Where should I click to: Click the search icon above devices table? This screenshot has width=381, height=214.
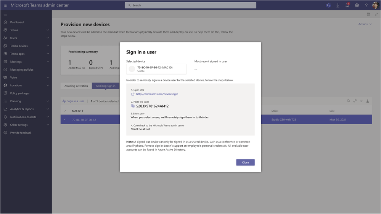click(x=349, y=101)
